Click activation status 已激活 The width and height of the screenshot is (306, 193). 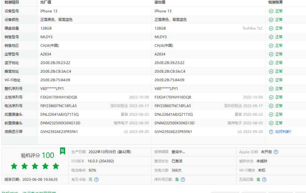pos(177,161)
